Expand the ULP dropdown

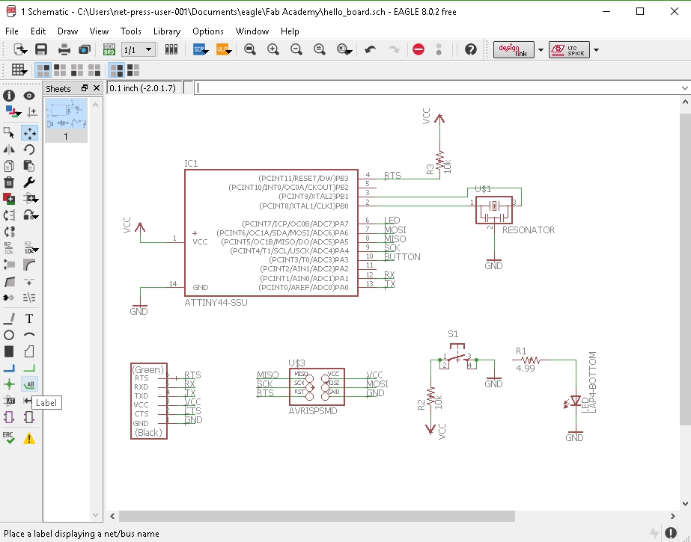[x=229, y=52]
